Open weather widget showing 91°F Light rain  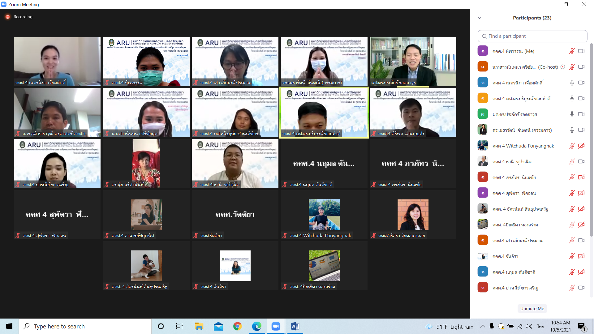click(450, 327)
